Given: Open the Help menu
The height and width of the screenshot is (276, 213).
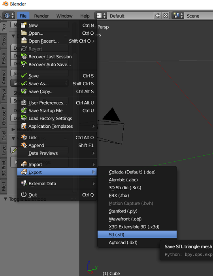Looking at the screenshot, I should 85,16.
